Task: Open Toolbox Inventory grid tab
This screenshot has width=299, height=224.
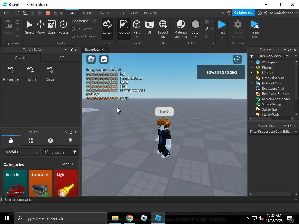Action: (31, 141)
